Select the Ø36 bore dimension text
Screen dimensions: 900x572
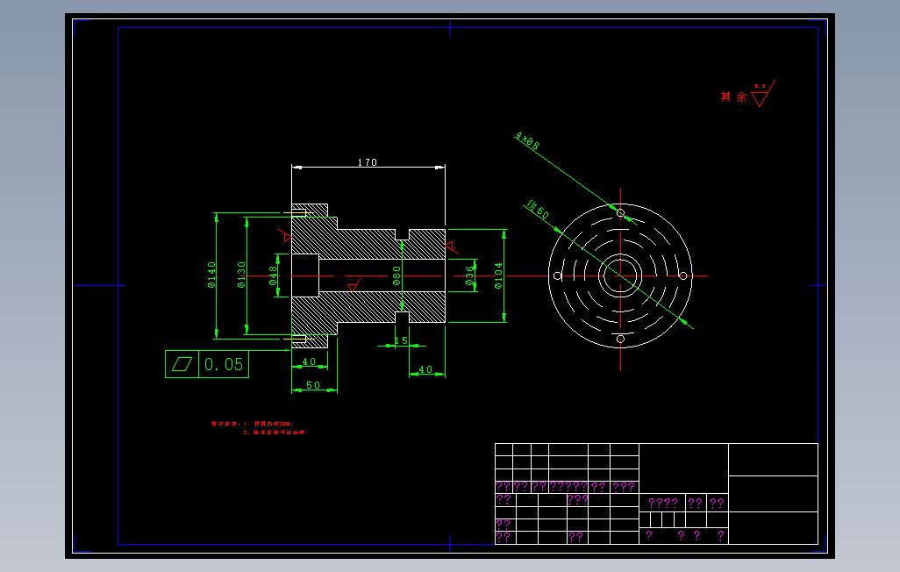[470, 275]
